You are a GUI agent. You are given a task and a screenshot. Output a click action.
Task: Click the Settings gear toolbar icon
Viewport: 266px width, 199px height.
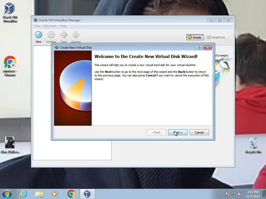(x=51, y=37)
